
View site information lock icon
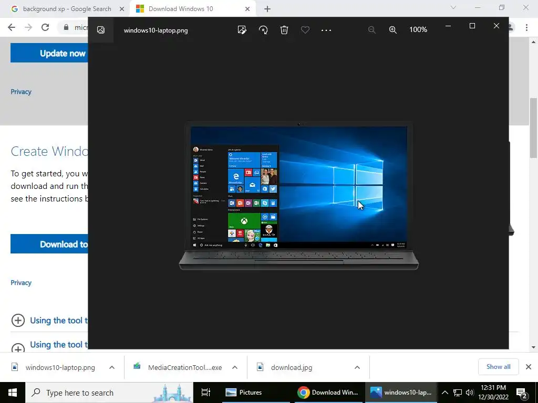(x=66, y=27)
